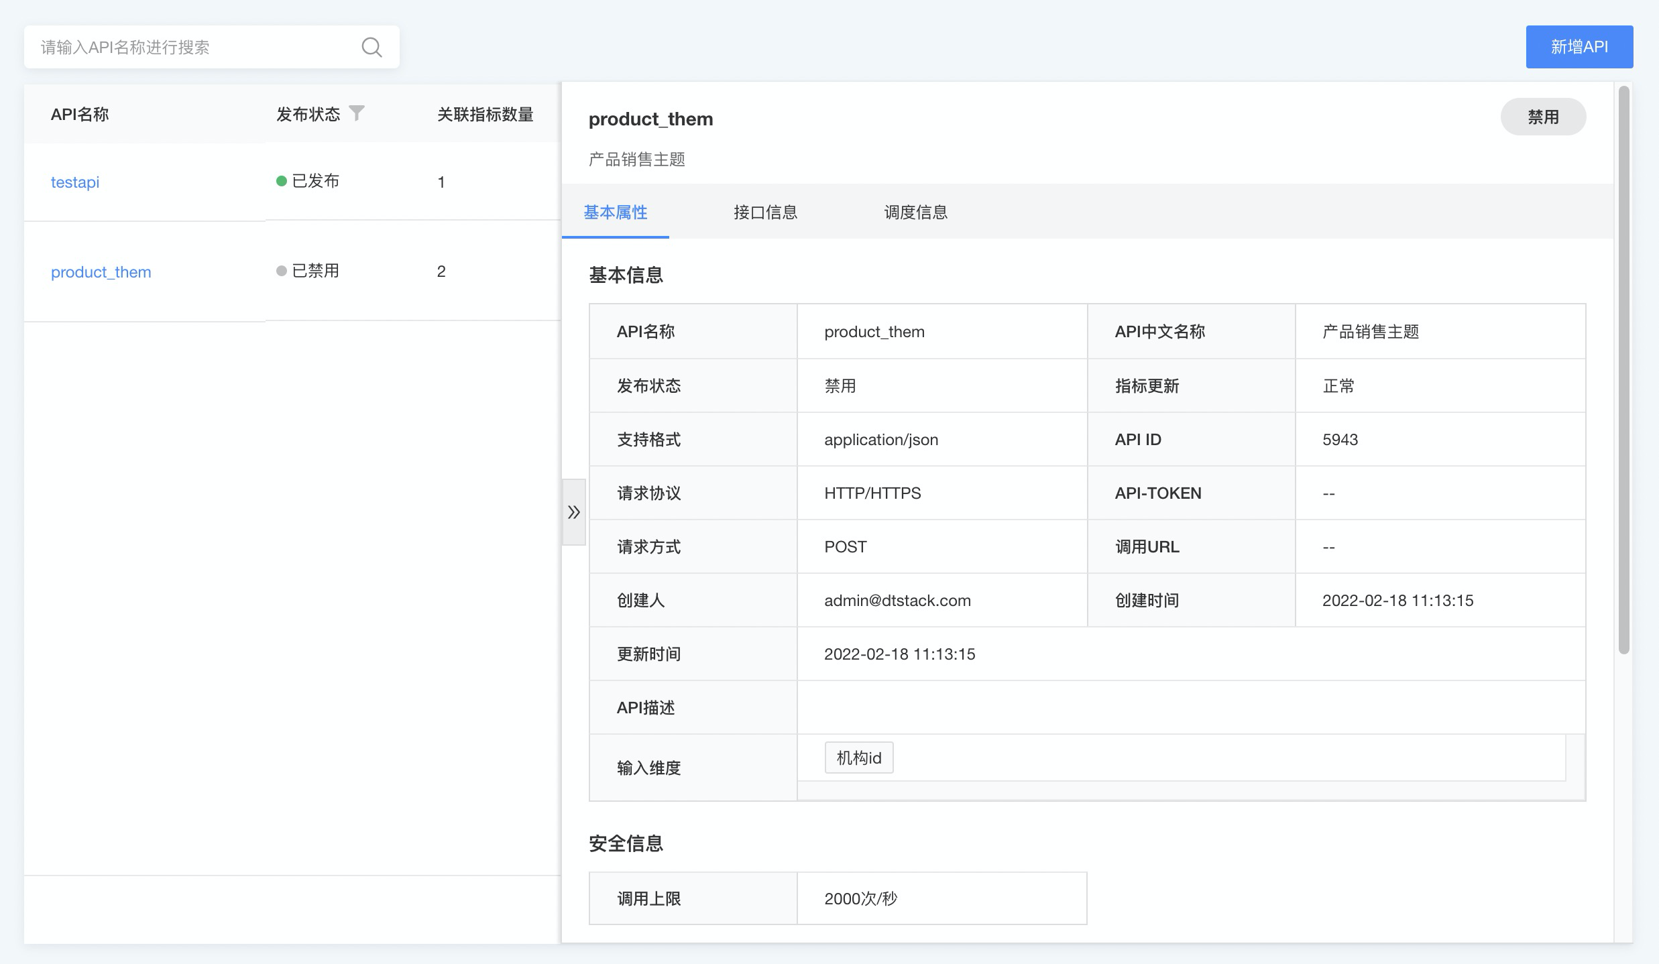
Task: Click the count 2 in product_them row
Action: [x=441, y=271]
